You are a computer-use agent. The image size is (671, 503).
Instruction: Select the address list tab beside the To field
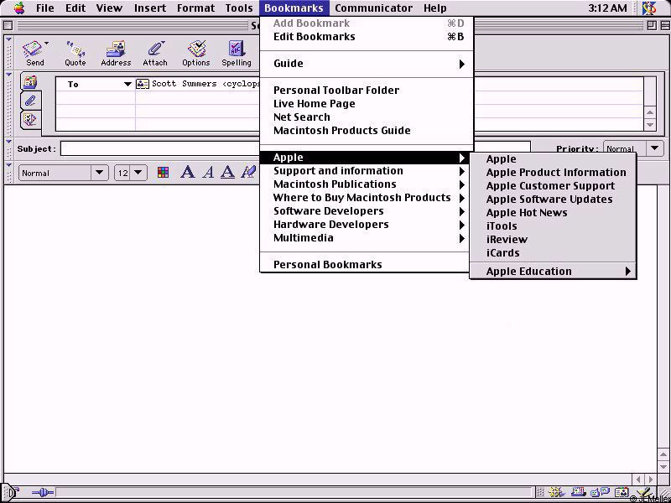(x=30, y=81)
